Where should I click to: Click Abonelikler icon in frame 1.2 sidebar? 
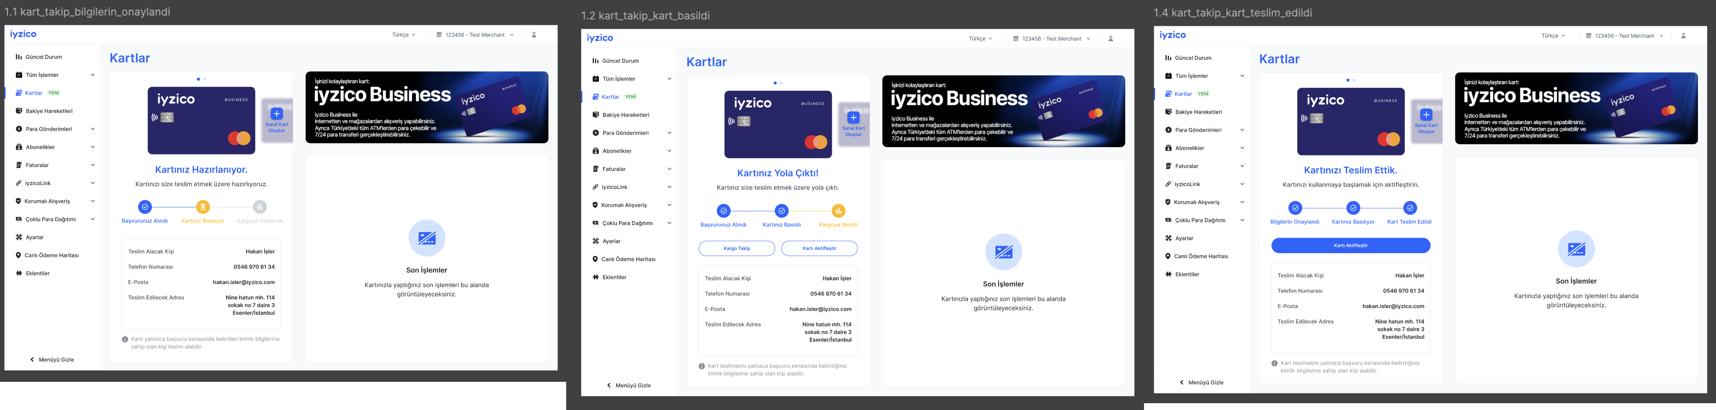click(595, 151)
